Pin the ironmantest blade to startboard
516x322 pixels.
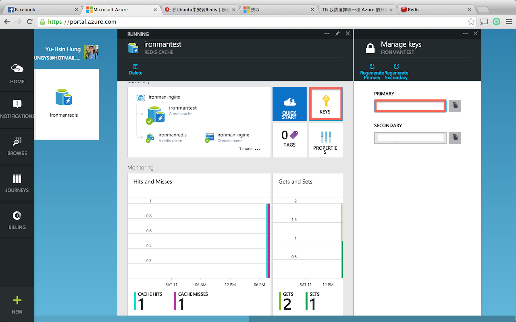tap(337, 34)
